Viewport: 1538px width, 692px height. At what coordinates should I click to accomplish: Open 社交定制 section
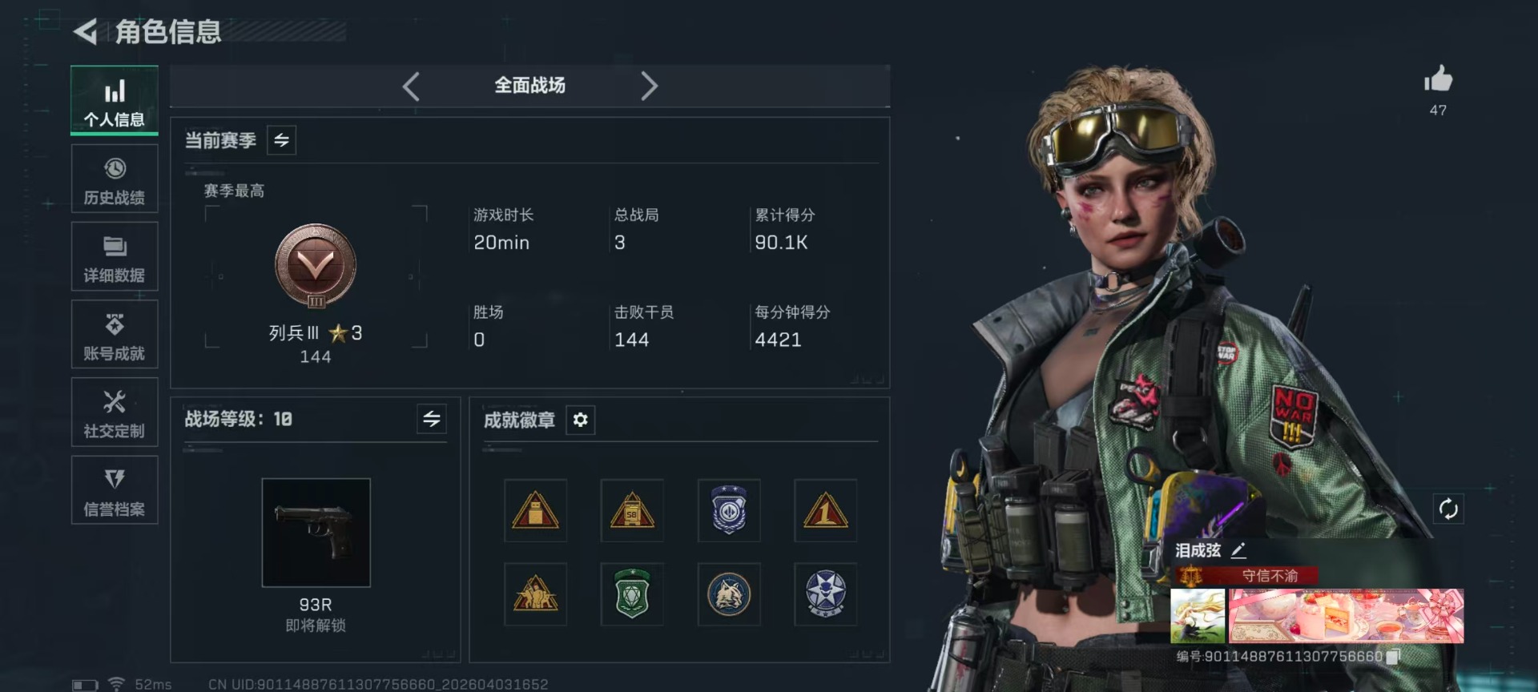click(115, 412)
